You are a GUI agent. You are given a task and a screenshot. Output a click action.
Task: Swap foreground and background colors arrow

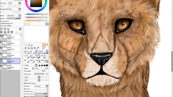(47, 44)
